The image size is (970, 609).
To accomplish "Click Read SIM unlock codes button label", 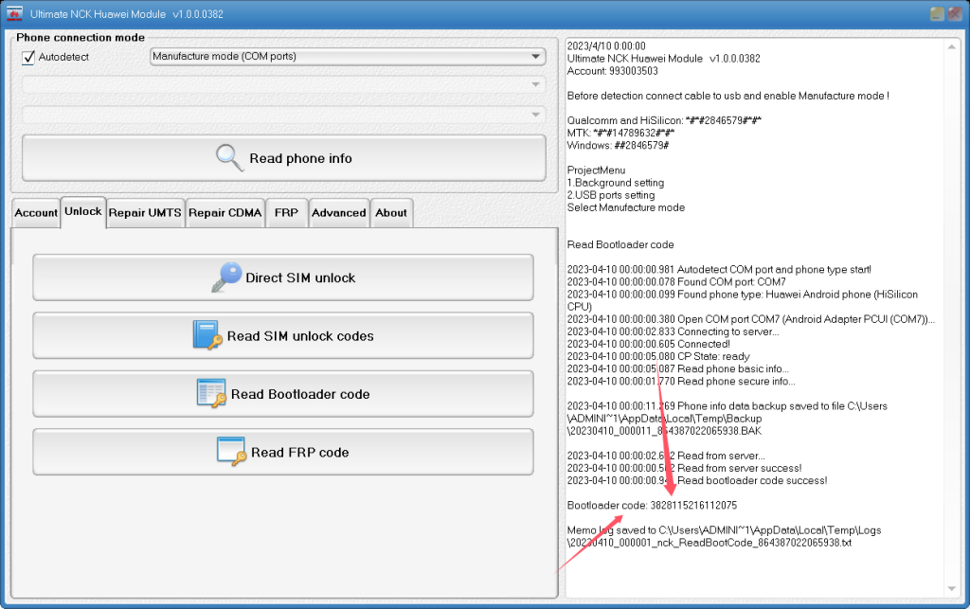I will click(300, 335).
